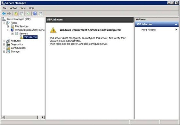Close the Server Manager window

coord(177,3)
